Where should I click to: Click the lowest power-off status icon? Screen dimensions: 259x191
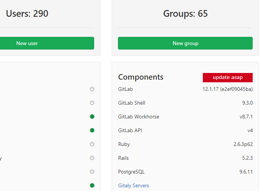coord(92,172)
